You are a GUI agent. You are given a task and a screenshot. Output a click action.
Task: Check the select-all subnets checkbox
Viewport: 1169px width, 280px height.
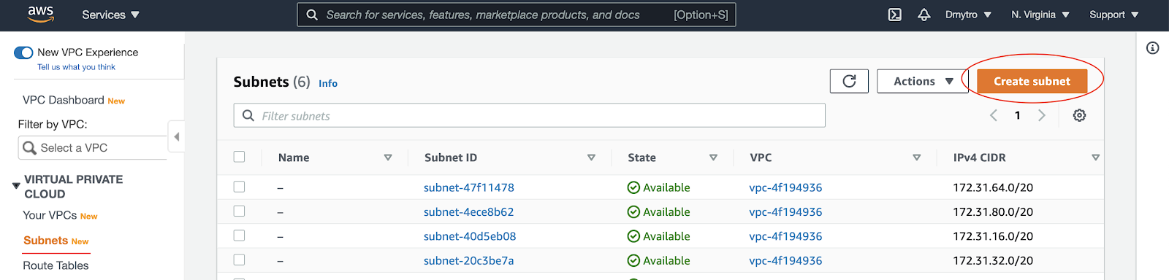(239, 157)
